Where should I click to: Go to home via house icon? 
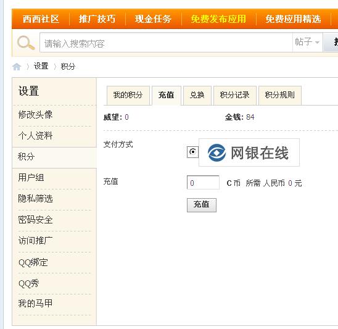17,67
